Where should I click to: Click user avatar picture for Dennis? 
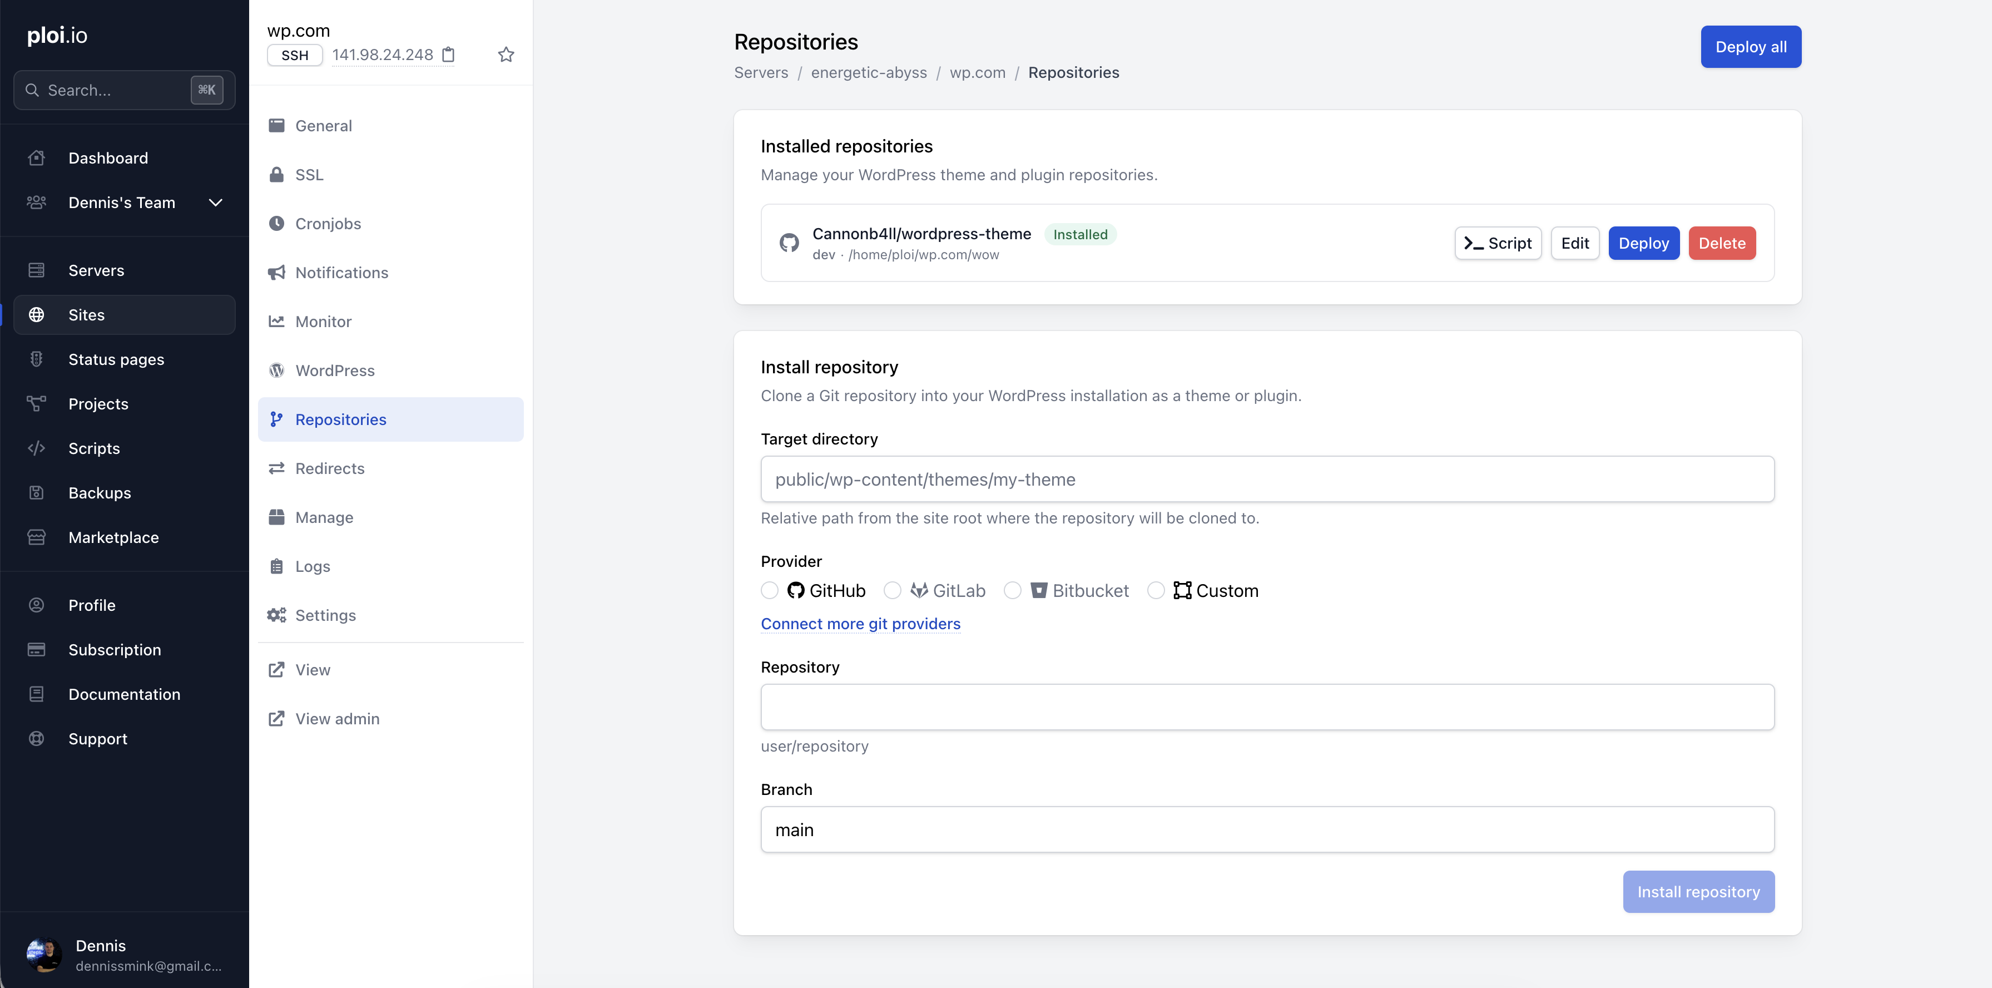coord(44,955)
